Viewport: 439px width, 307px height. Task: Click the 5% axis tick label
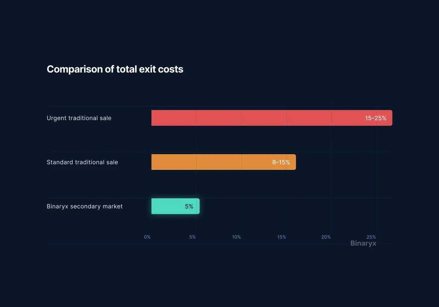(x=192, y=237)
